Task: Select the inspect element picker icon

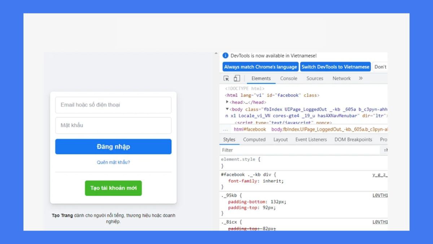Action: 226,78
